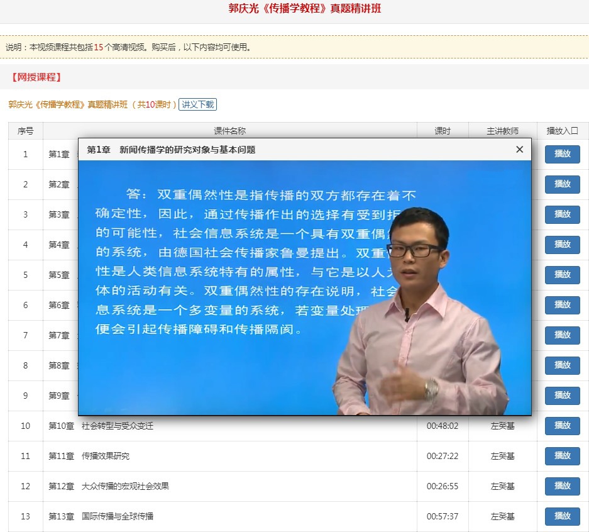Play the 第2章 course video
The image size is (589, 532).
pos(561,184)
